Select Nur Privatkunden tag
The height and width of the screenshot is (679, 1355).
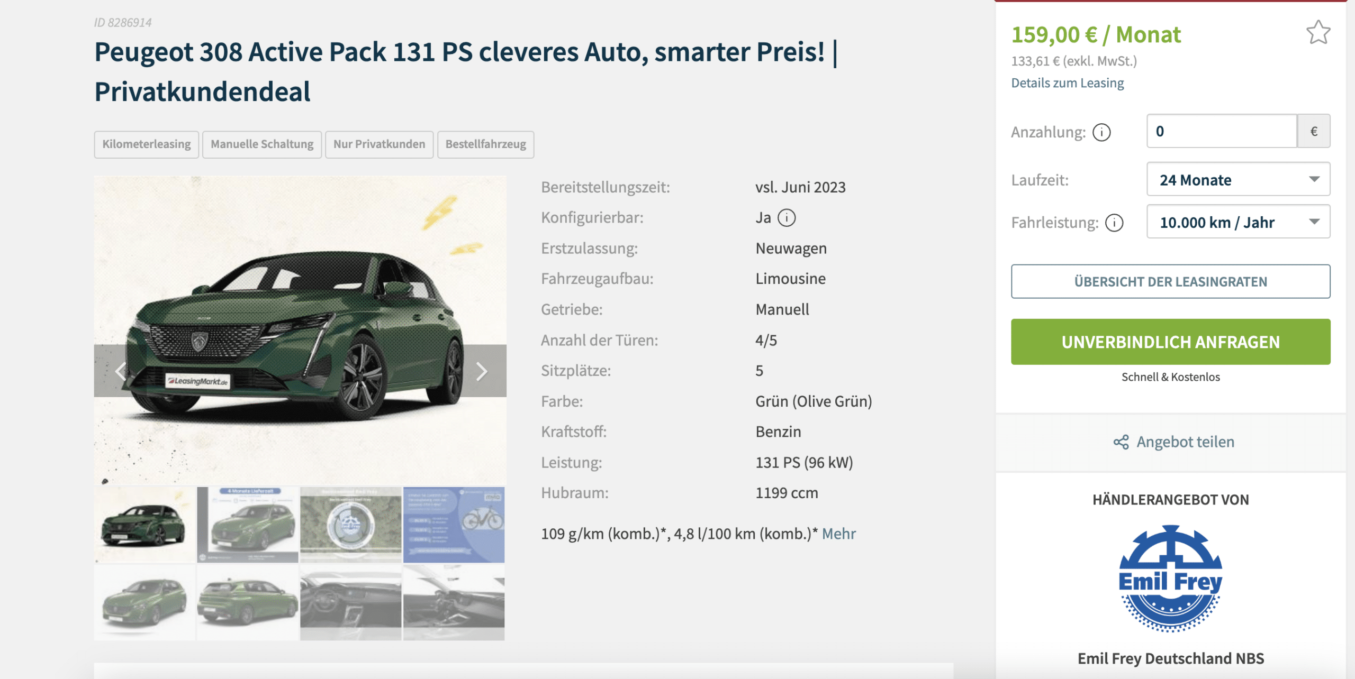(x=379, y=144)
